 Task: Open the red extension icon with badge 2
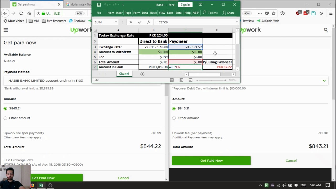306,13
